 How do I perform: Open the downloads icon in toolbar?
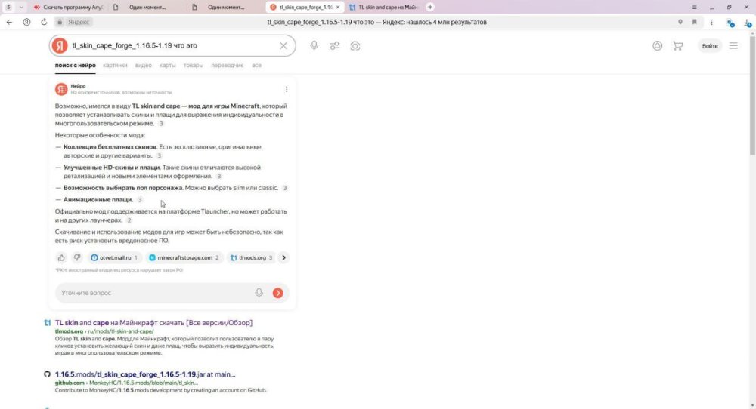tap(748, 22)
